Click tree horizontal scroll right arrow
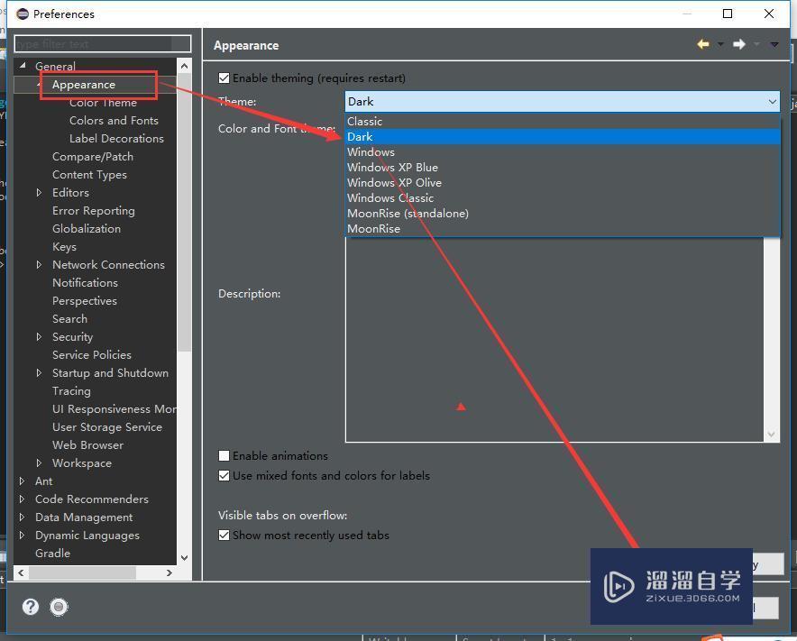 pyautogui.click(x=169, y=572)
